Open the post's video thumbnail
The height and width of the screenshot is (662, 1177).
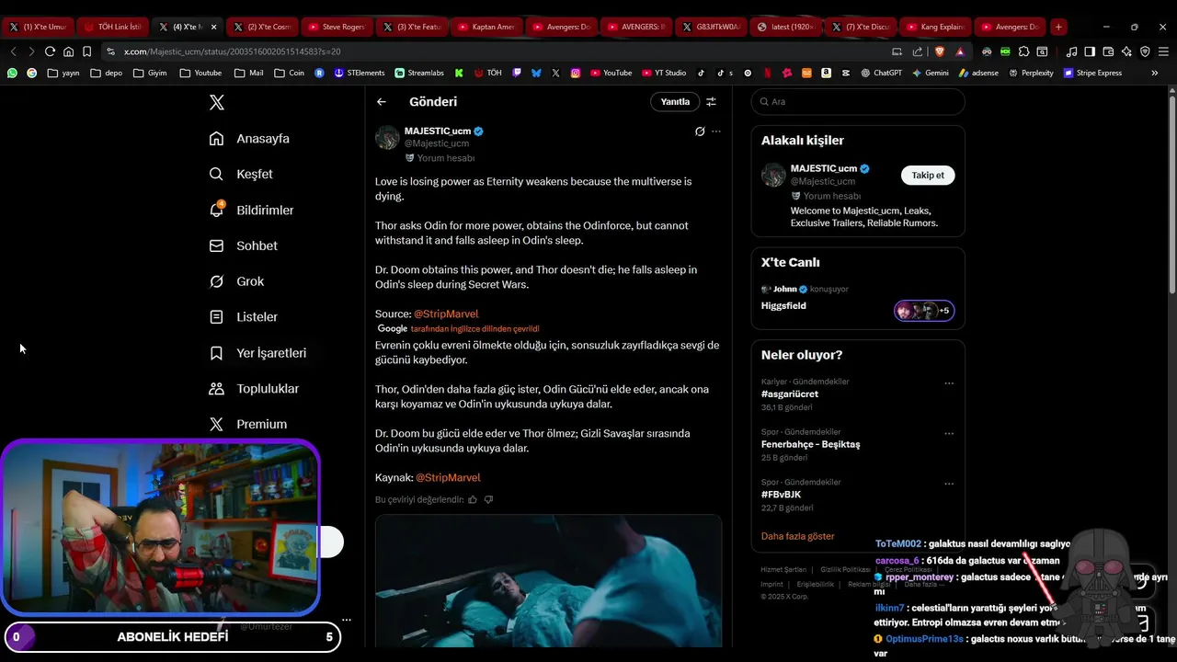[548, 581]
